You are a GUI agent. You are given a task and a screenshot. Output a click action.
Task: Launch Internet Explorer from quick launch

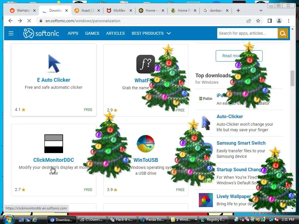tap(35, 220)
